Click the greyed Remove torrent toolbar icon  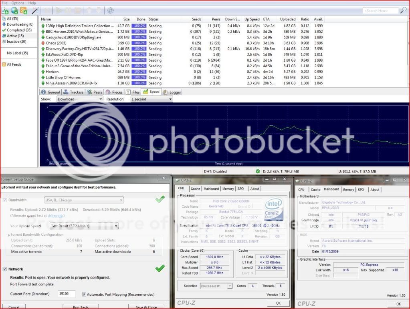(47, 11)
